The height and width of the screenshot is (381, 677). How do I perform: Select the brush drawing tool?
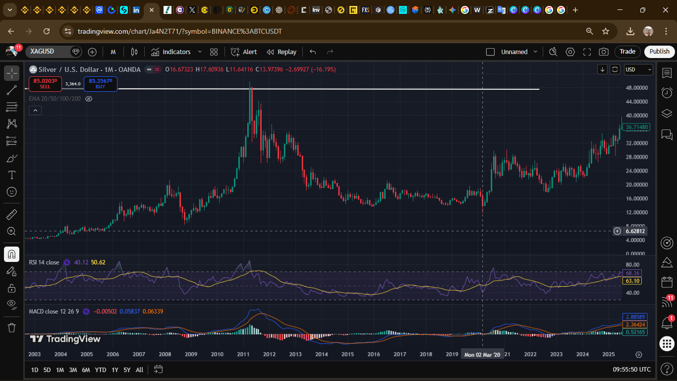point(12,158)
